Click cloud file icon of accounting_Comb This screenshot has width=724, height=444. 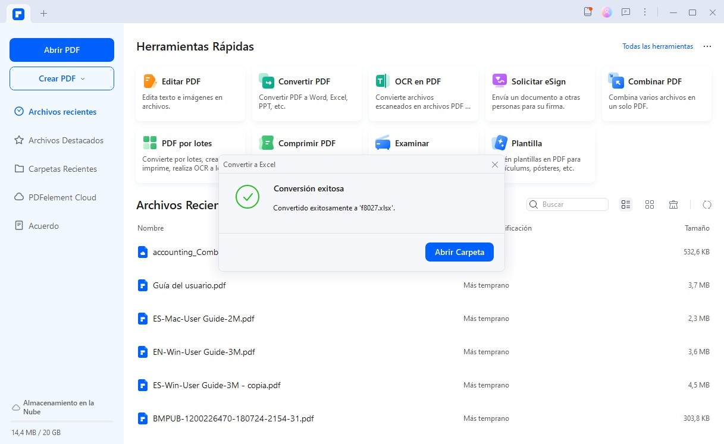click(142, 252)
